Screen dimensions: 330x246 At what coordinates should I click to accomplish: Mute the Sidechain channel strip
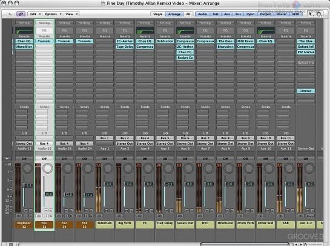[107, 210]
